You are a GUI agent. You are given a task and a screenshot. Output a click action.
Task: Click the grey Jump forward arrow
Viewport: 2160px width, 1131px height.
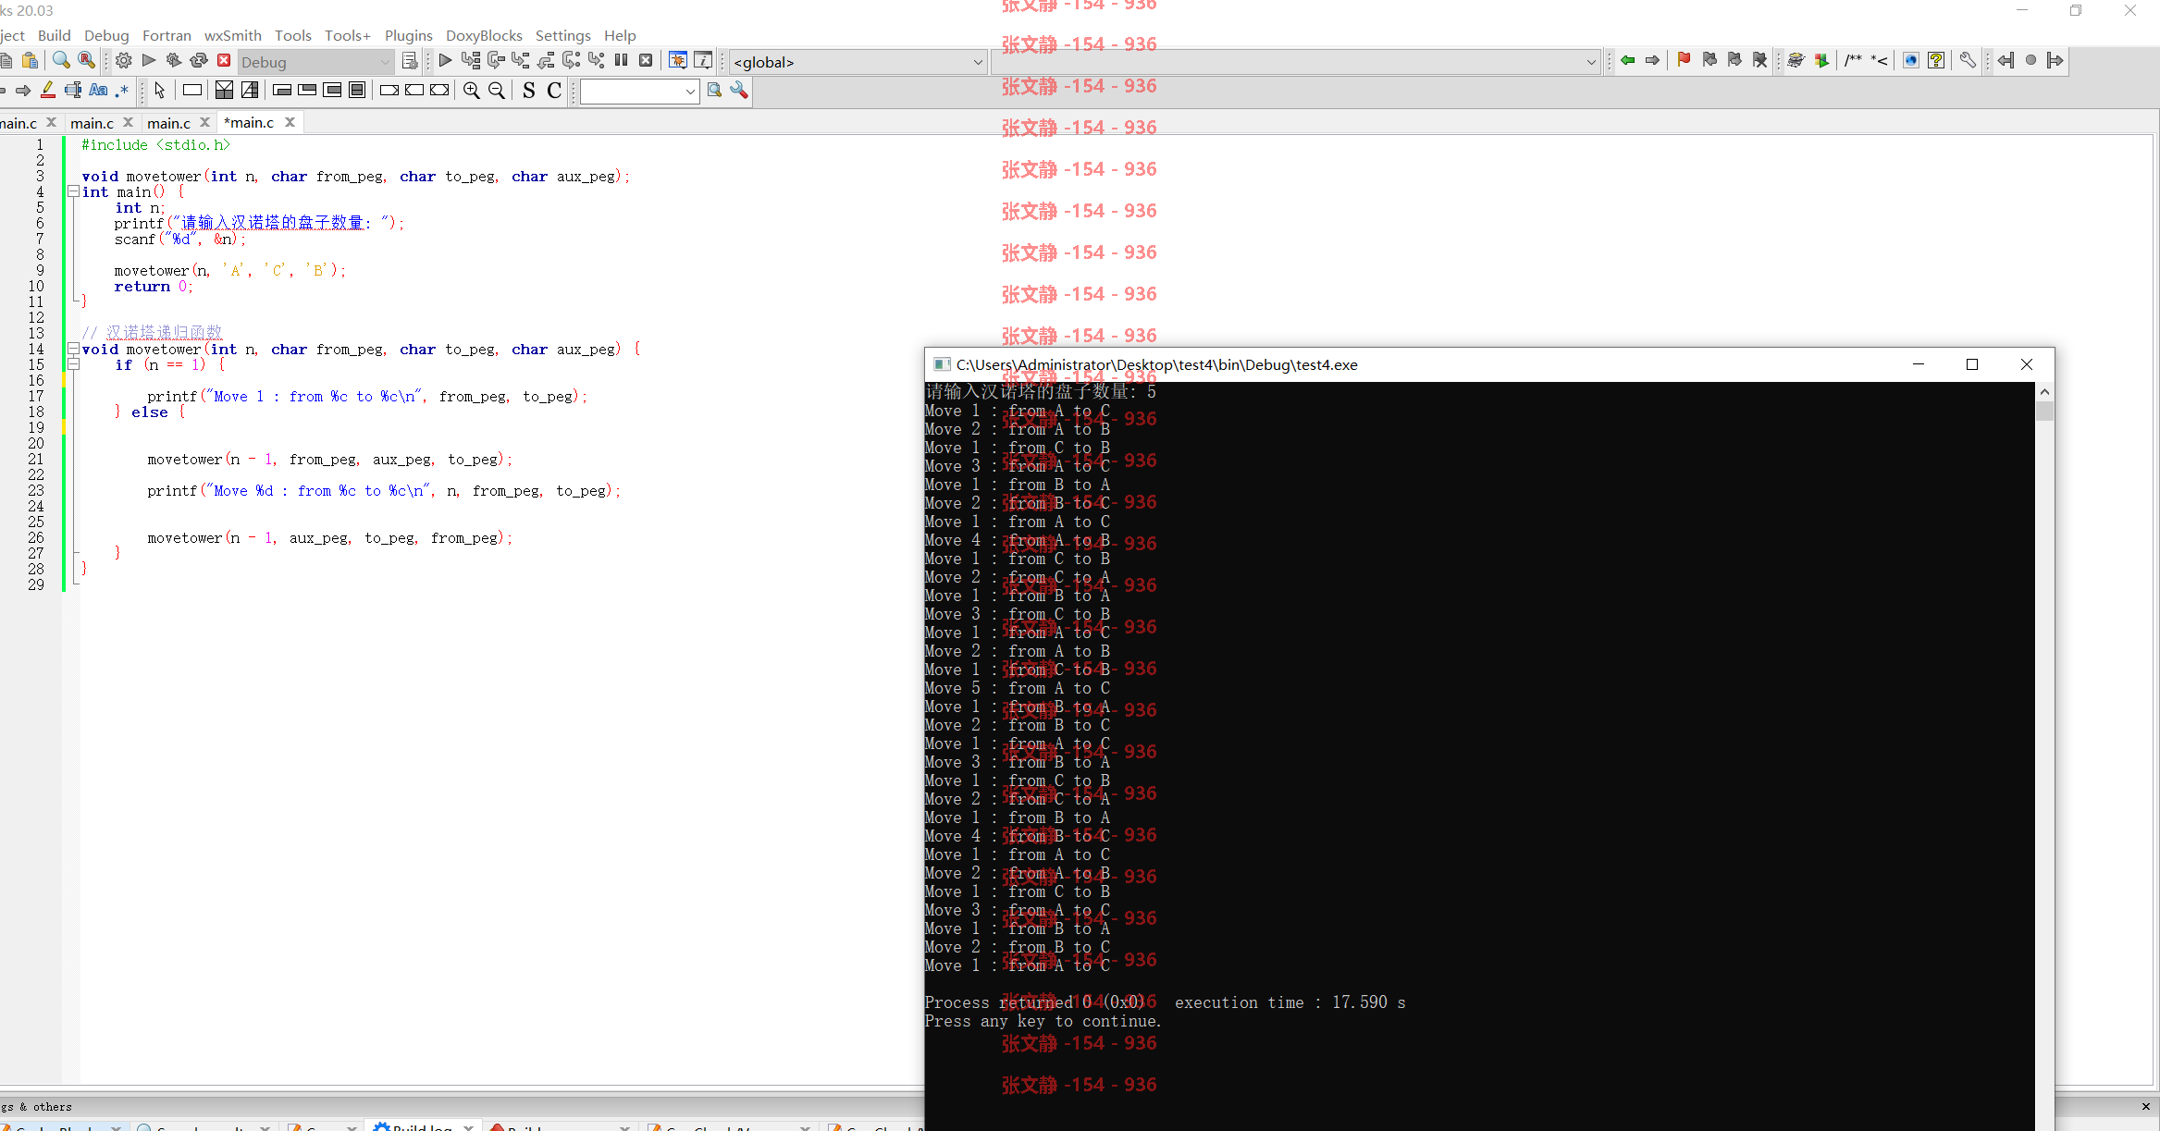pyautogui.click(x=1653, y=61)
